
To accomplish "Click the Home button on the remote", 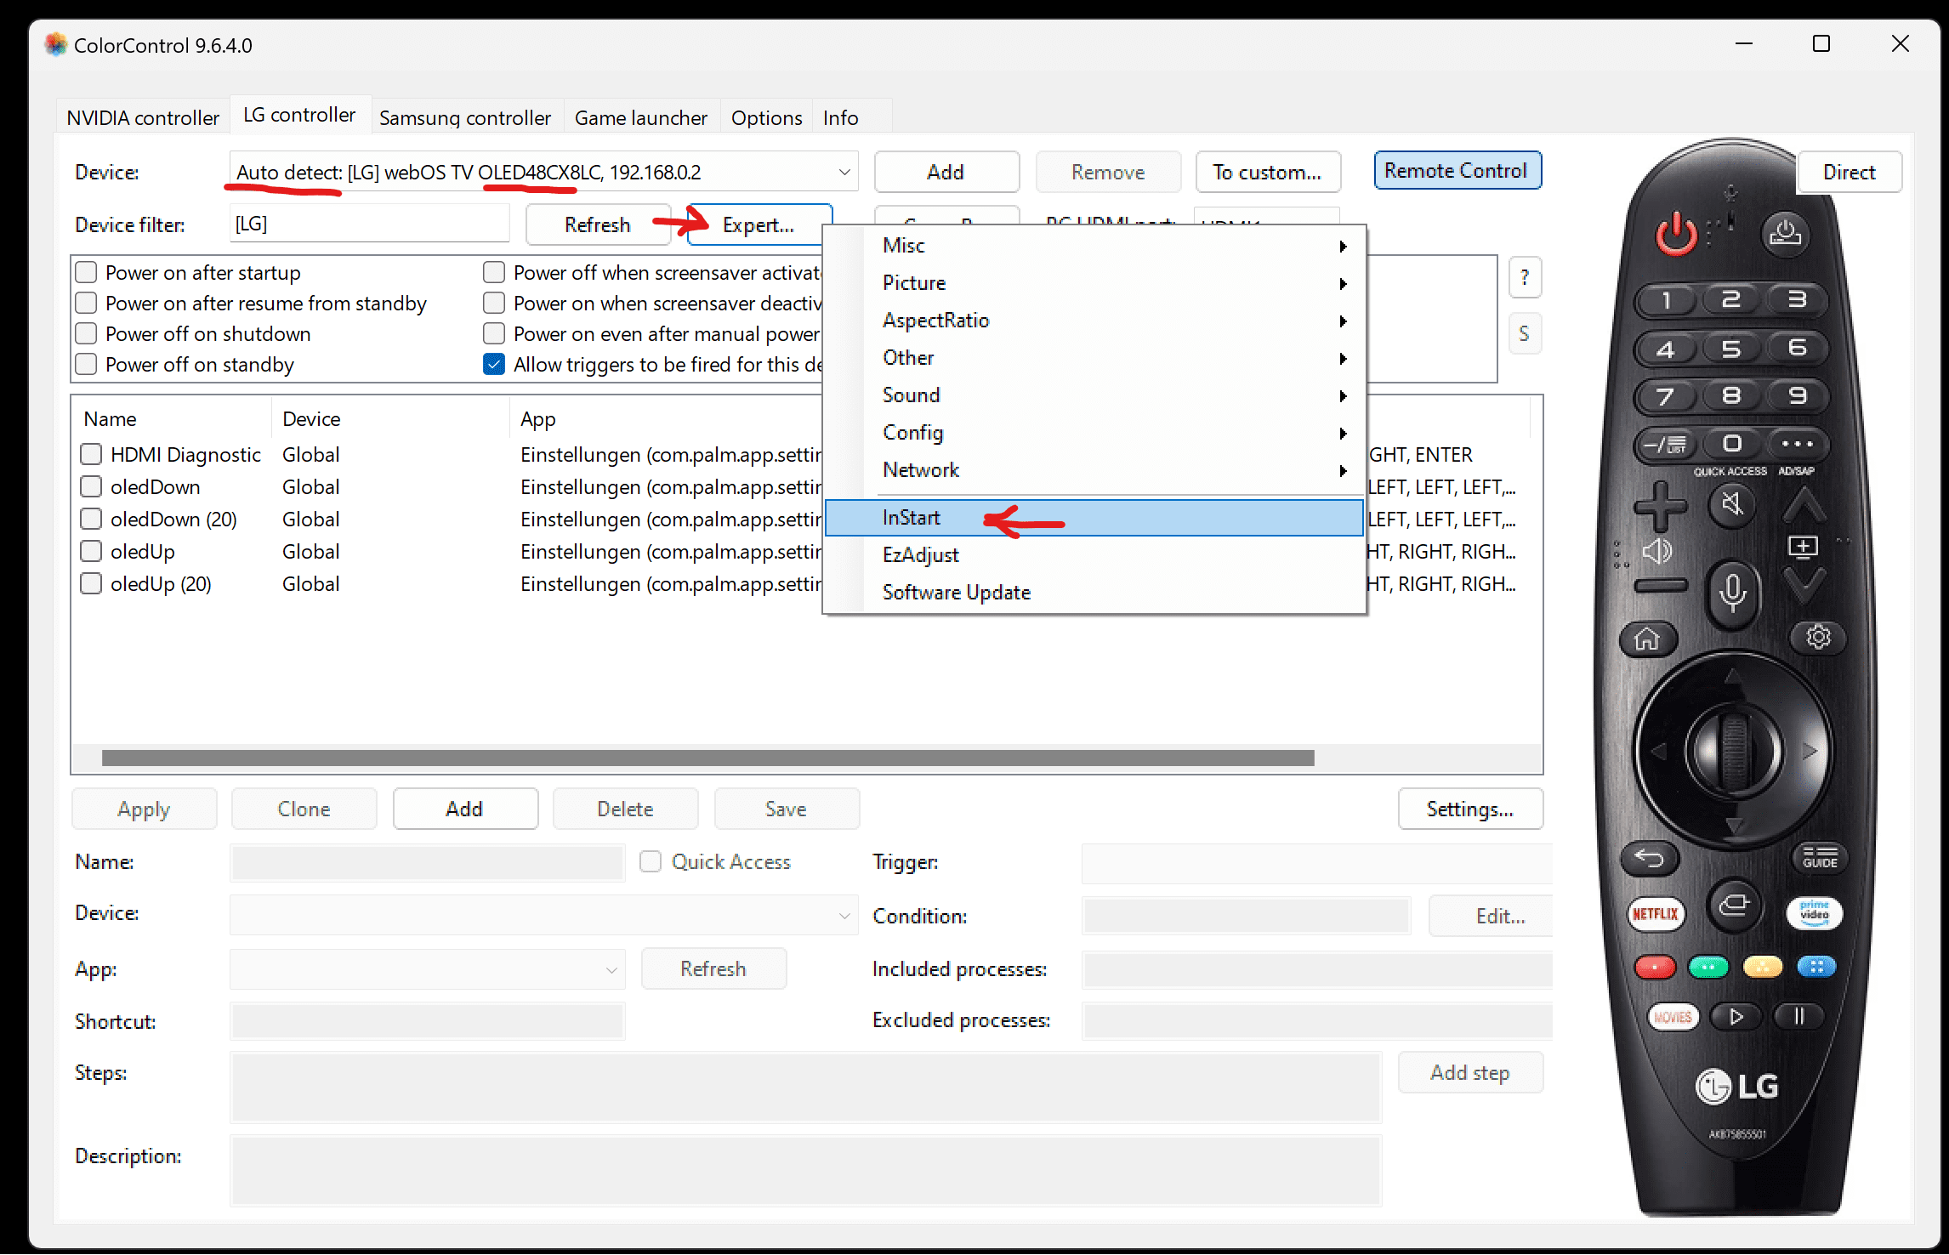I will click(x=1648, y=639).
